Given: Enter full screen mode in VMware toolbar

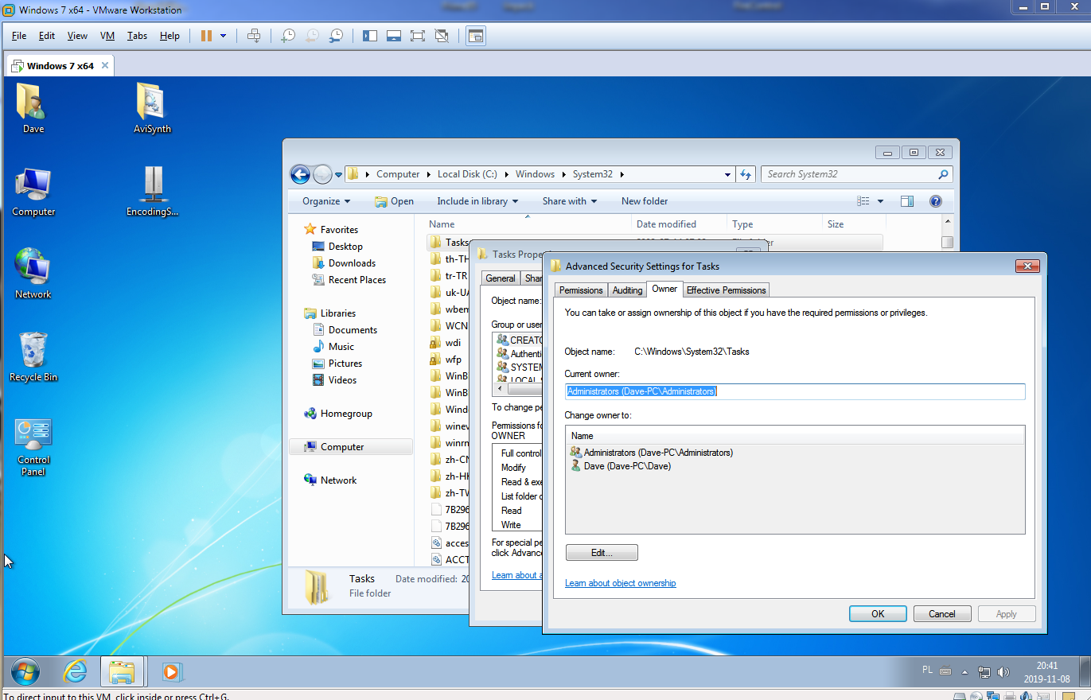Looking at the screenshot, I should [418, 36].
